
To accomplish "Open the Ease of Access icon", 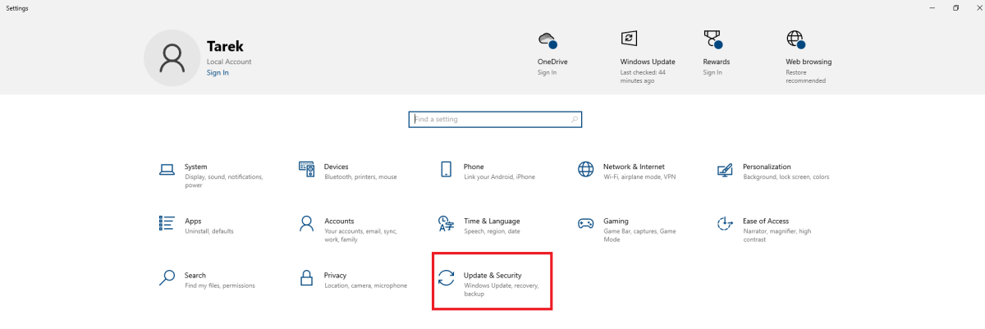I will pos(725,223).
